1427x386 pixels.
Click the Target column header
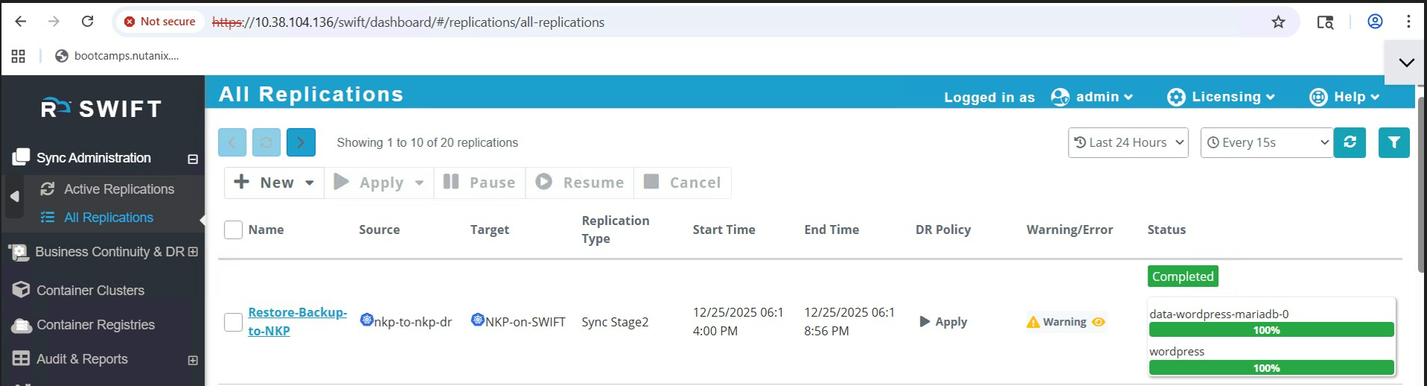point(490,230)
